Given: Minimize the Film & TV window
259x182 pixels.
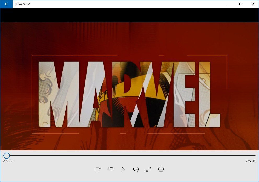Looking at the screenshot, I should pyautogui.click(x=229, y=4).
